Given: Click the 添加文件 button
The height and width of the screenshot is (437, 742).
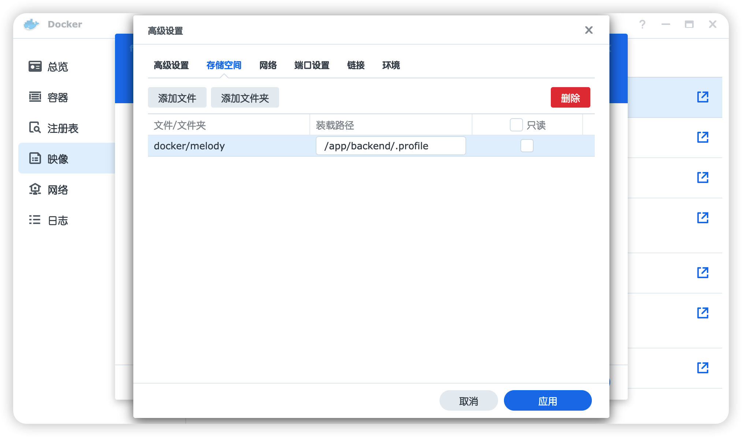Looking at the screenshot, I should (x=177, y=97).
